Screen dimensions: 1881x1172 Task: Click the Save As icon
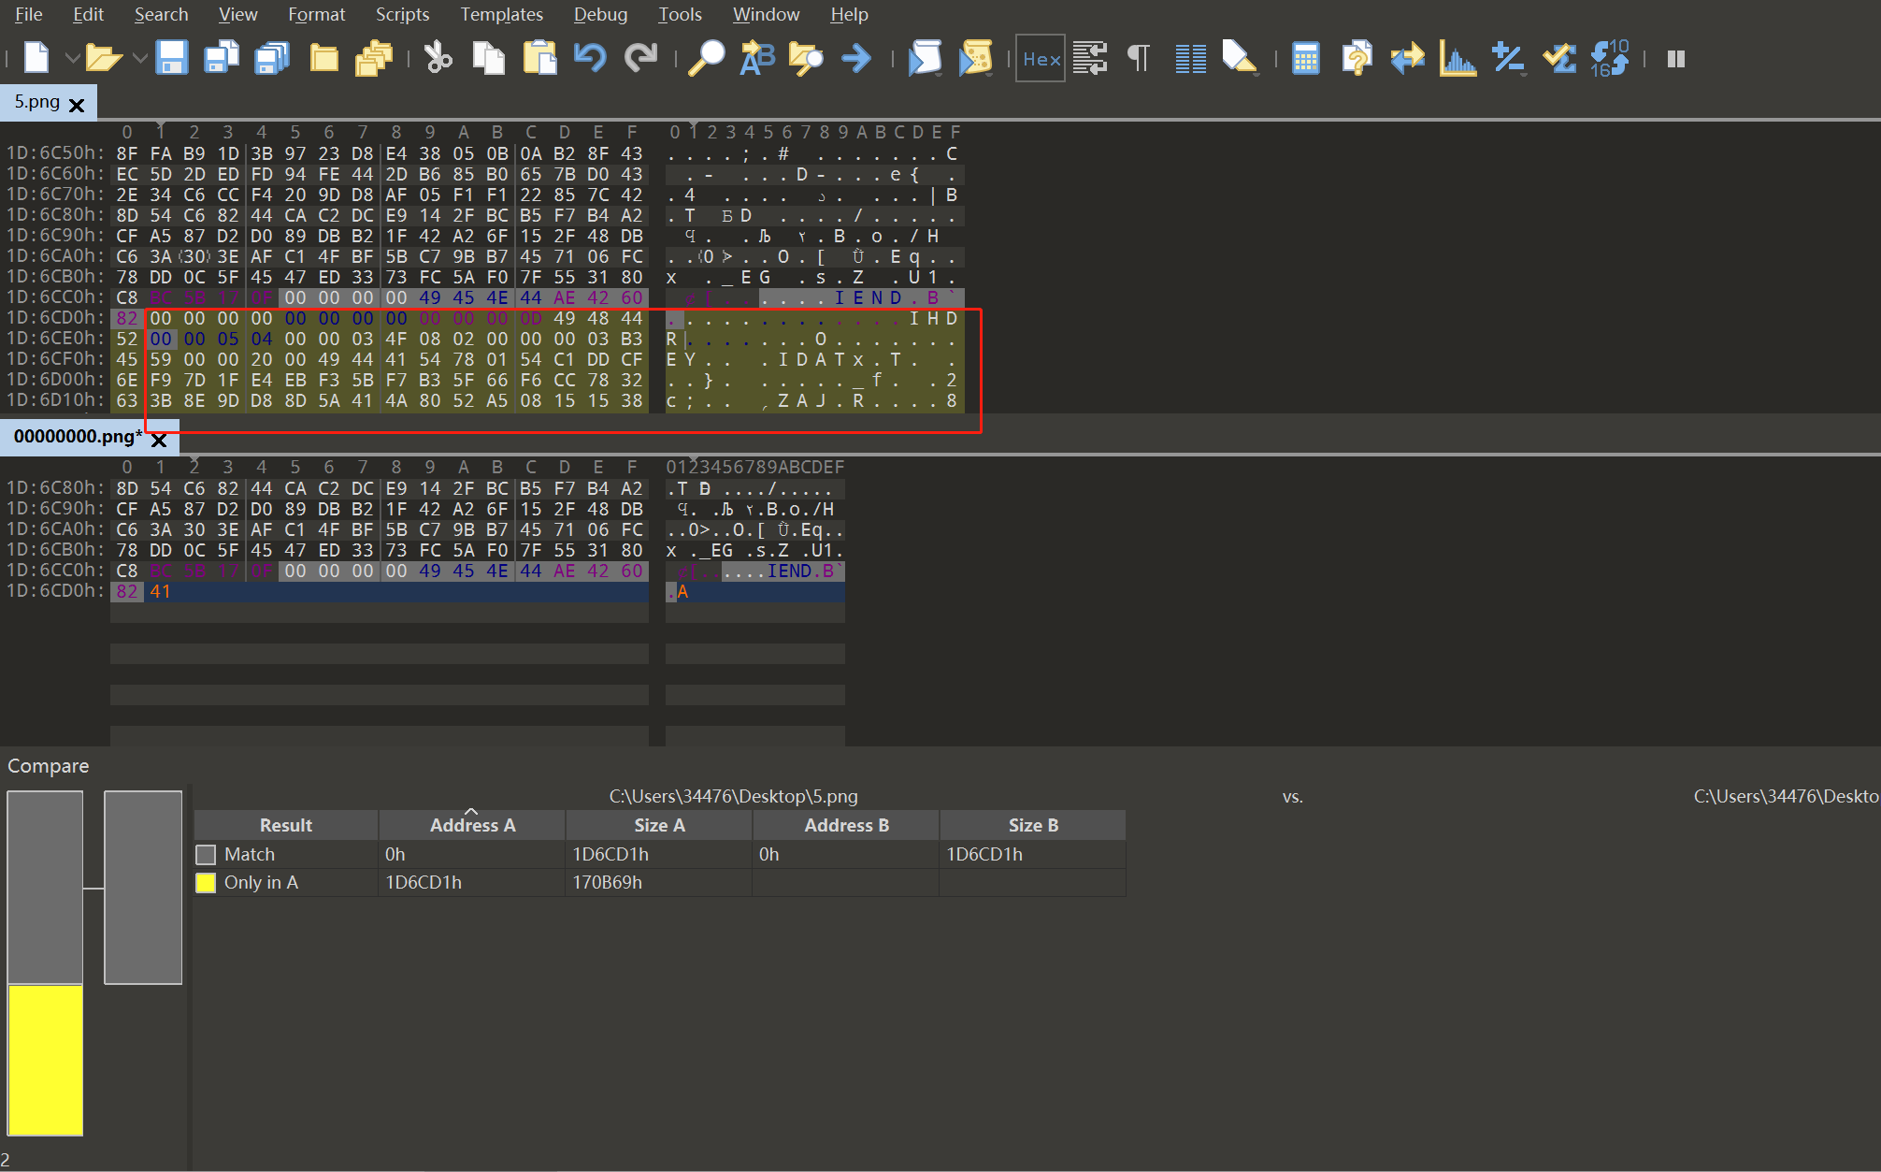tap(222, 58)
